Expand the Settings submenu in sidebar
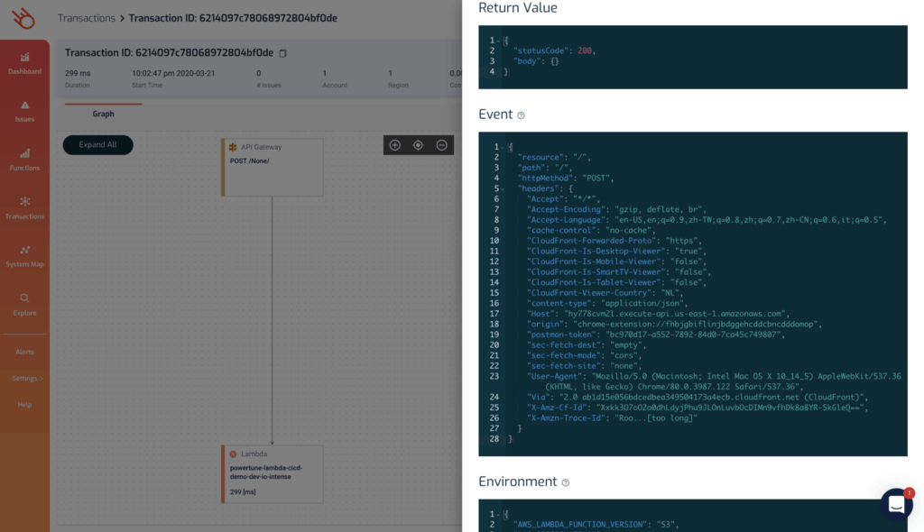This screenshot has width=924, height=532. coord(27,378)
